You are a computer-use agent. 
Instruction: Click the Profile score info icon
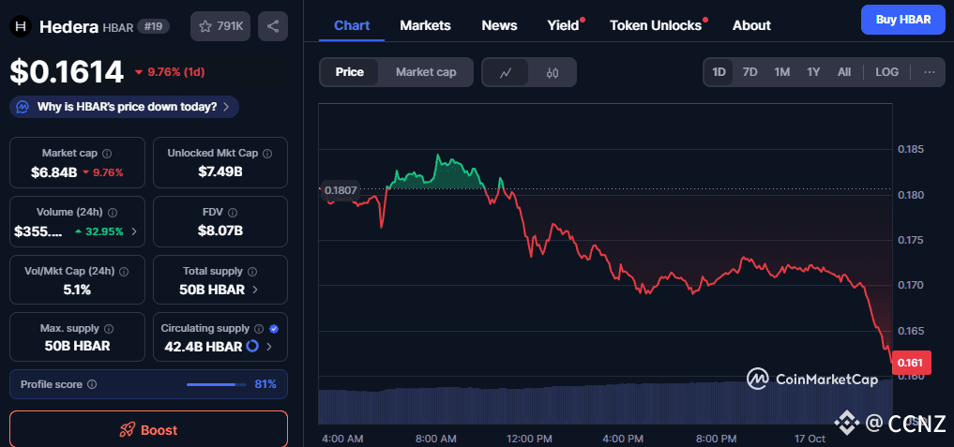[x=91, y=384]
